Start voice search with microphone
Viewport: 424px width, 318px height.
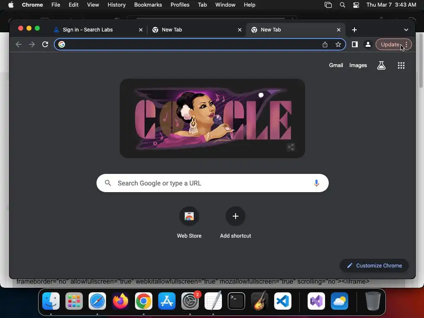(x=316, y=183)
